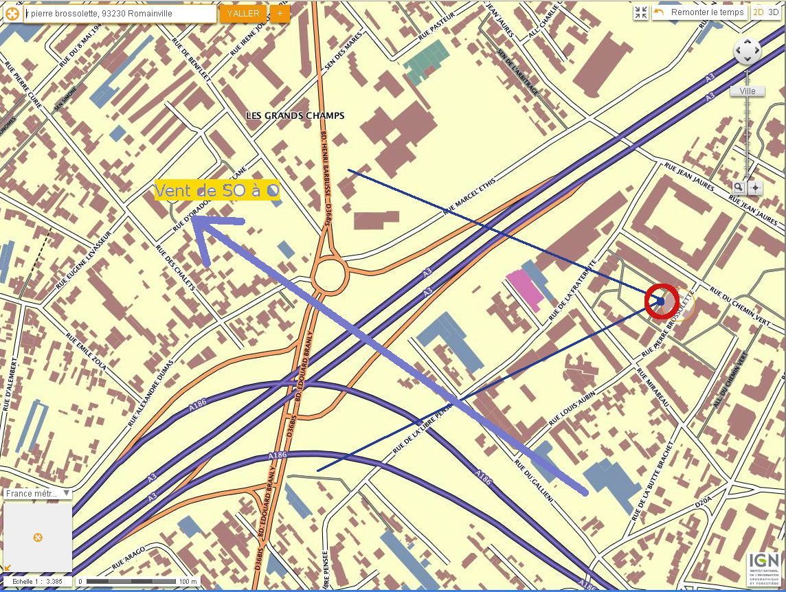Click the Echelle scale value box
786x592 pixels.
(38, 581)
